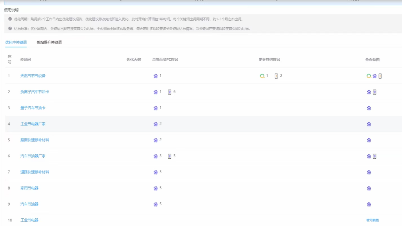Open the Baidu screenshot icon for 汽车节油器 row

click(369, 204)
